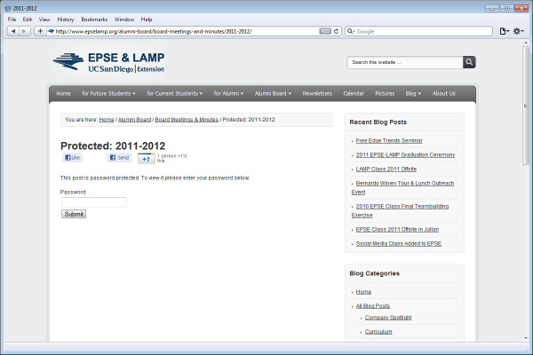Expand the for Alumni menu
The width and height of the screenshot is (533, 355).
pyautogui.click(x=228, y=93)
